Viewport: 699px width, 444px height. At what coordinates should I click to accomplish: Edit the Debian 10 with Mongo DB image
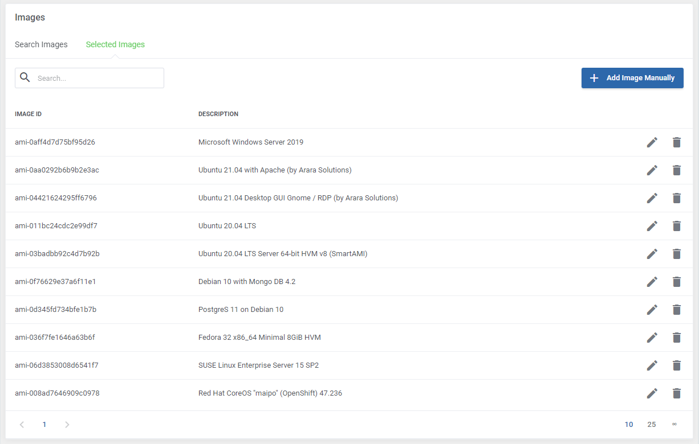pyautogui.click(x=652, y=281)
